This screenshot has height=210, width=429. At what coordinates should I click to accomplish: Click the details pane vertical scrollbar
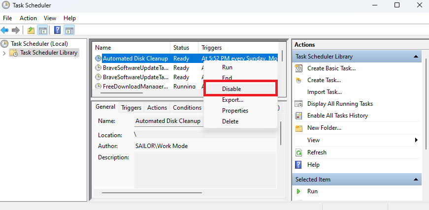point(280,133)
